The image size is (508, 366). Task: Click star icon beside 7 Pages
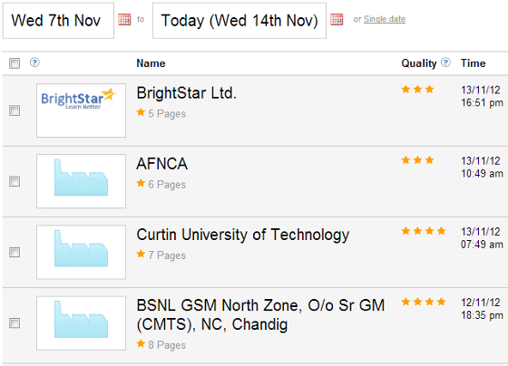pyautogui.click(x=141, y=254)
